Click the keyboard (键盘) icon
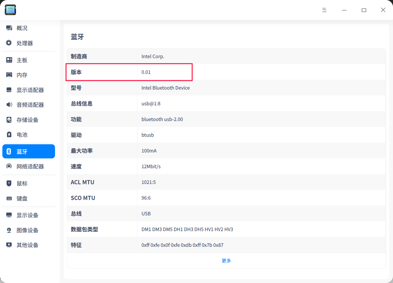Image resolution: width=393 pixels, height=283 pixels. pyautogui.click(x=9, y=198)
